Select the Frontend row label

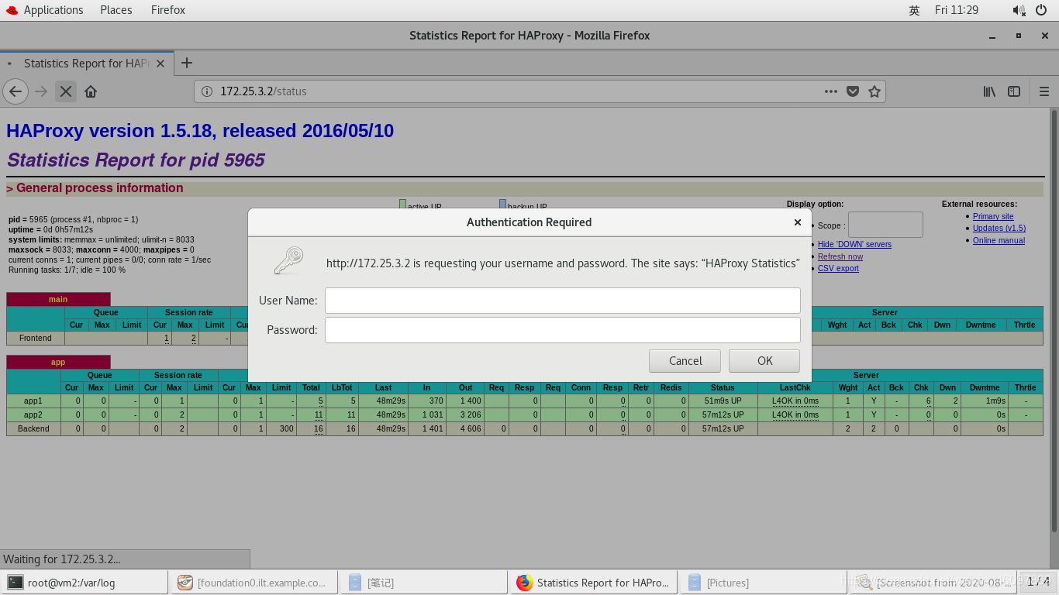pos(36,338)
